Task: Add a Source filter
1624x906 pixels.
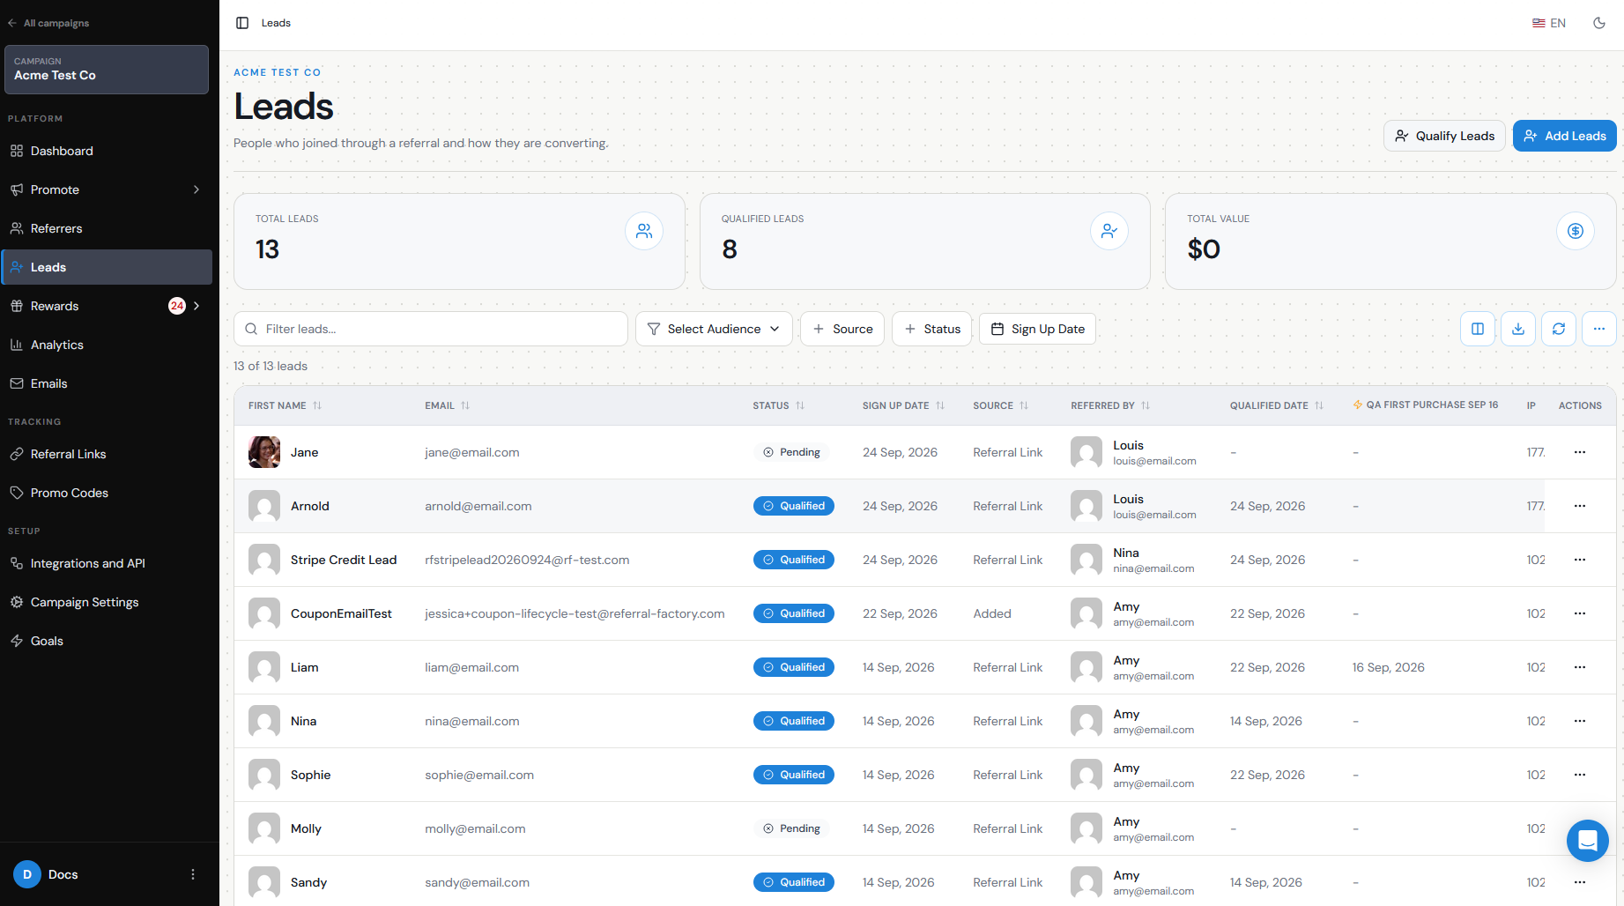Action: (842, 329)
